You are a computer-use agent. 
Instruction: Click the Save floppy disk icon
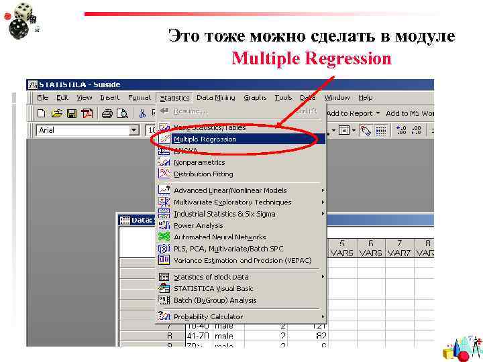[72, 113]
